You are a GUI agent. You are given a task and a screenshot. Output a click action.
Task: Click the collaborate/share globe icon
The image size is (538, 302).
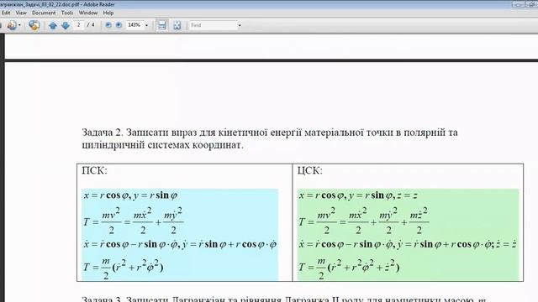(34, 25)
